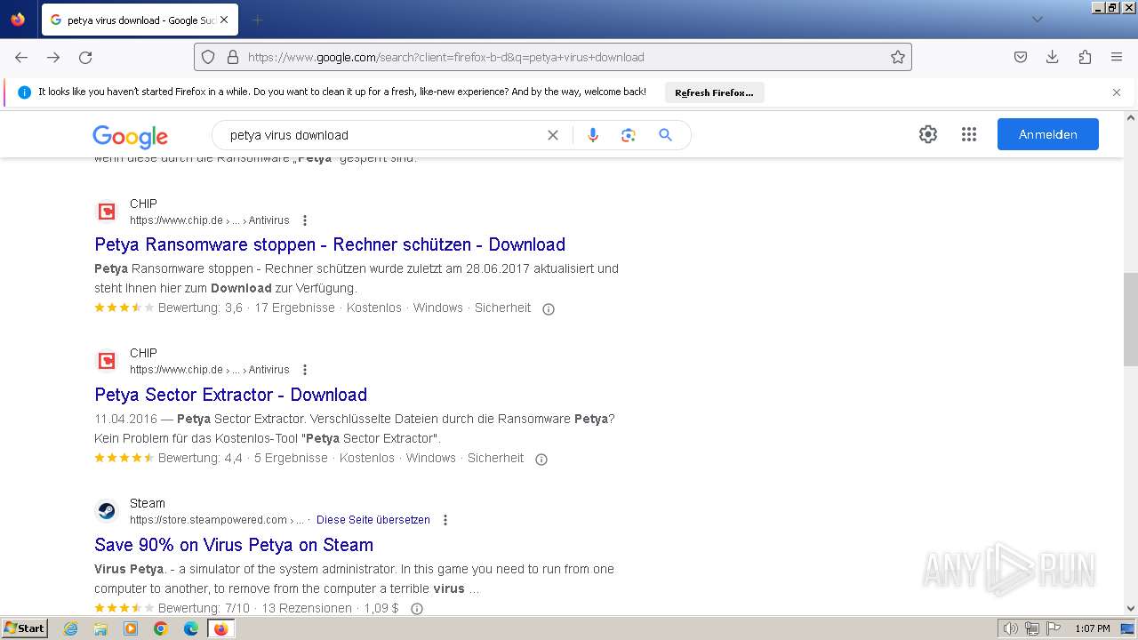Open Firefox View
This screenshot has height=640, width=1138.
(18, 20)
